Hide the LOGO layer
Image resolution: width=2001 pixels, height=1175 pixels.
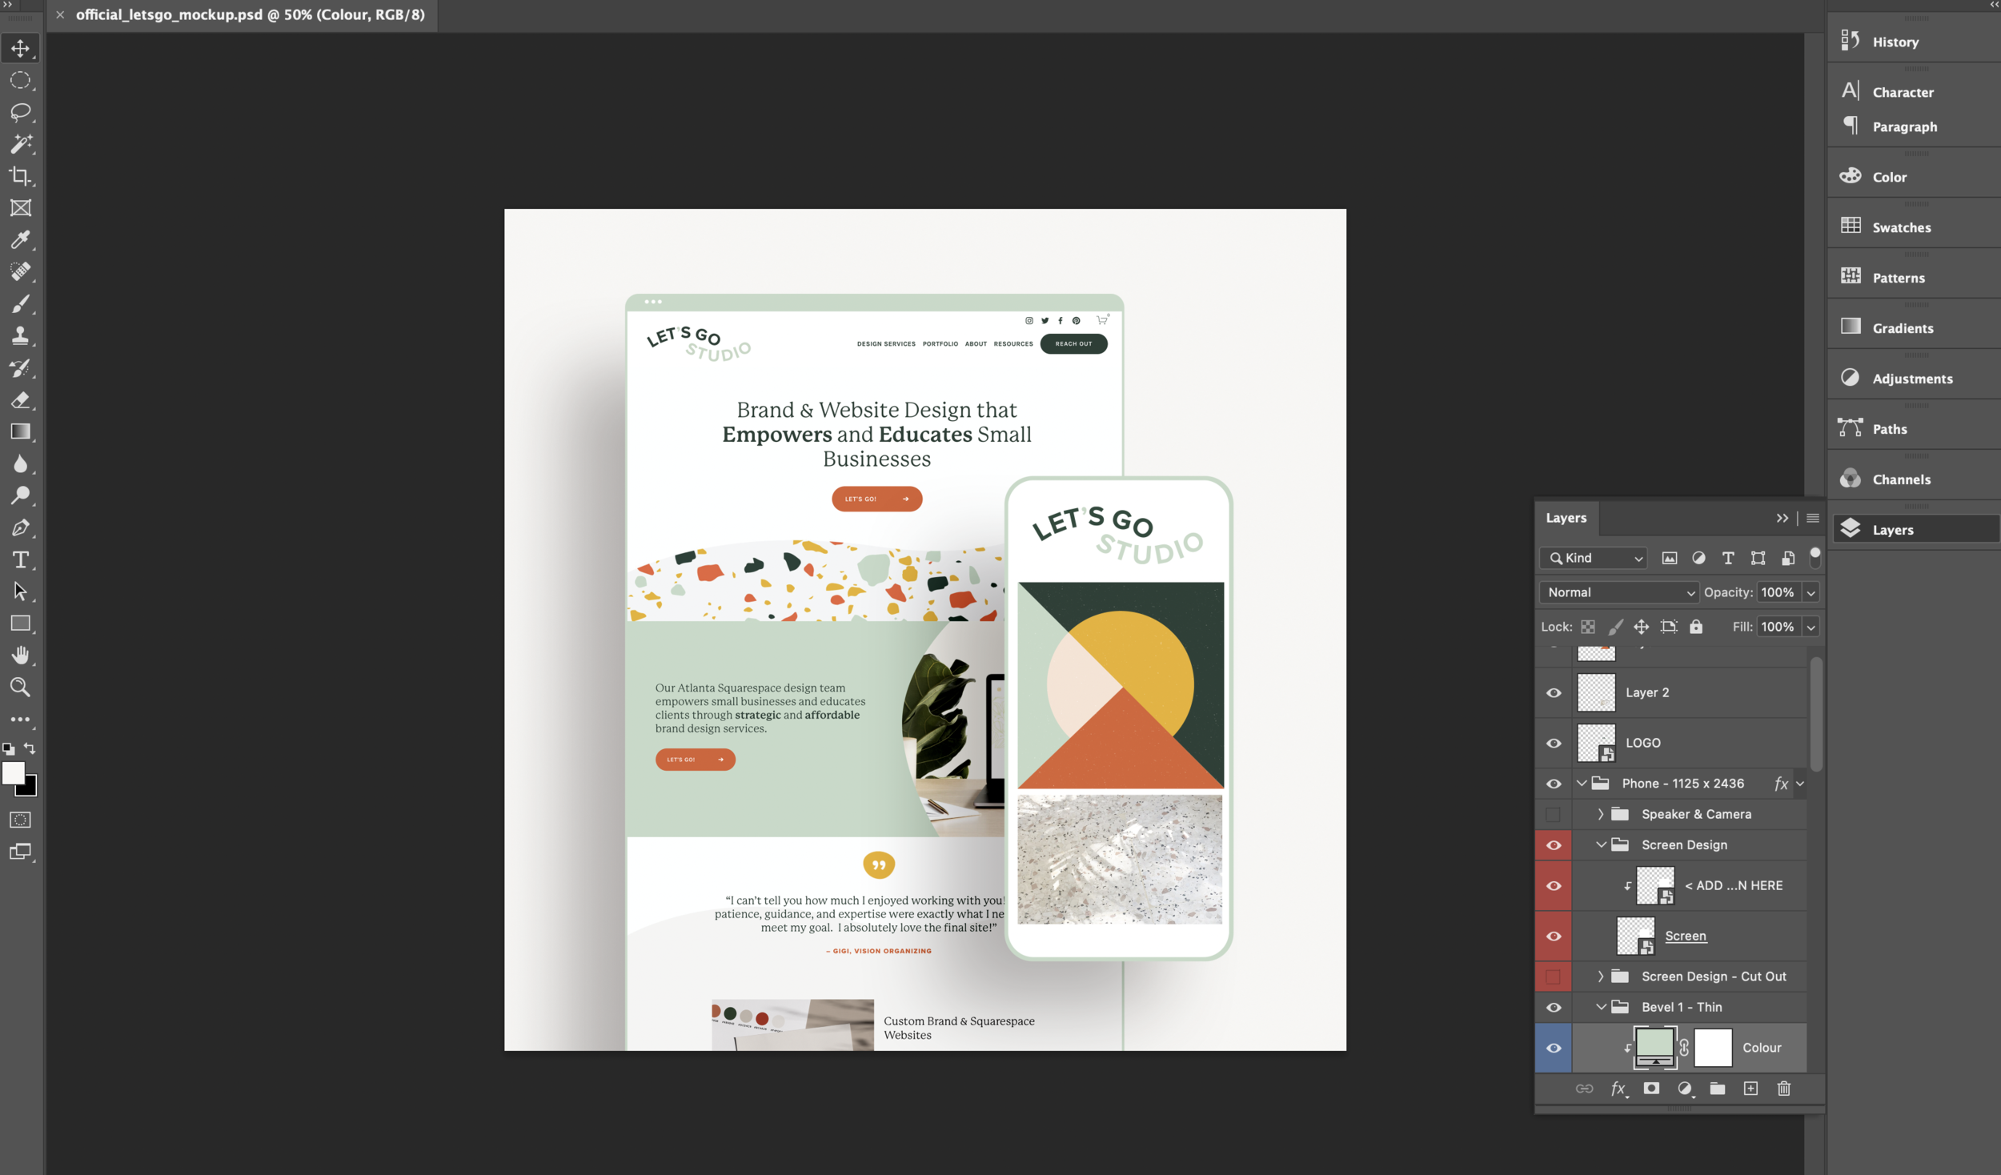point(1554,743)
